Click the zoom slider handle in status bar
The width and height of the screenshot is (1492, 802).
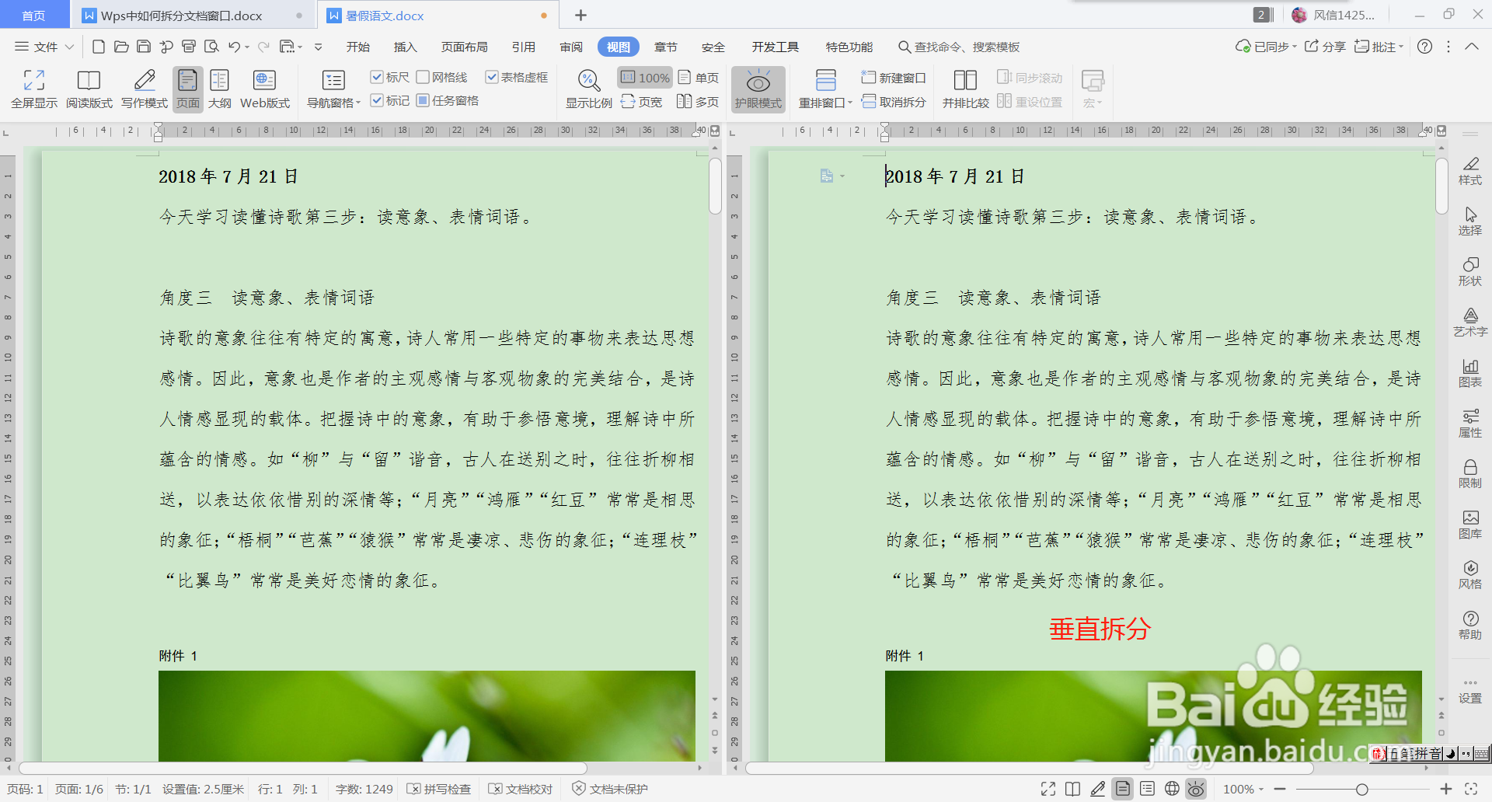[1361, 789]
